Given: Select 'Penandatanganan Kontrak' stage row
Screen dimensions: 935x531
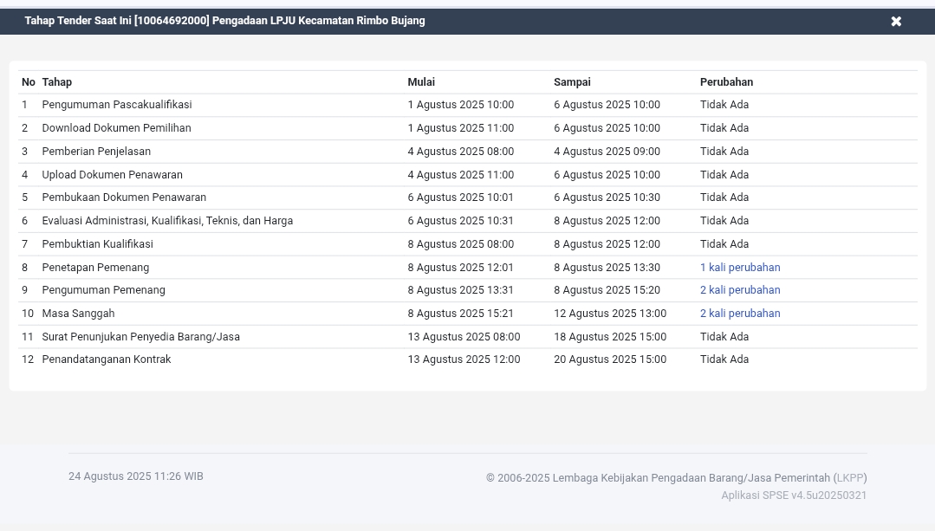Looking at the screenshot, I should pyautogui.click(x=107, y=359).
